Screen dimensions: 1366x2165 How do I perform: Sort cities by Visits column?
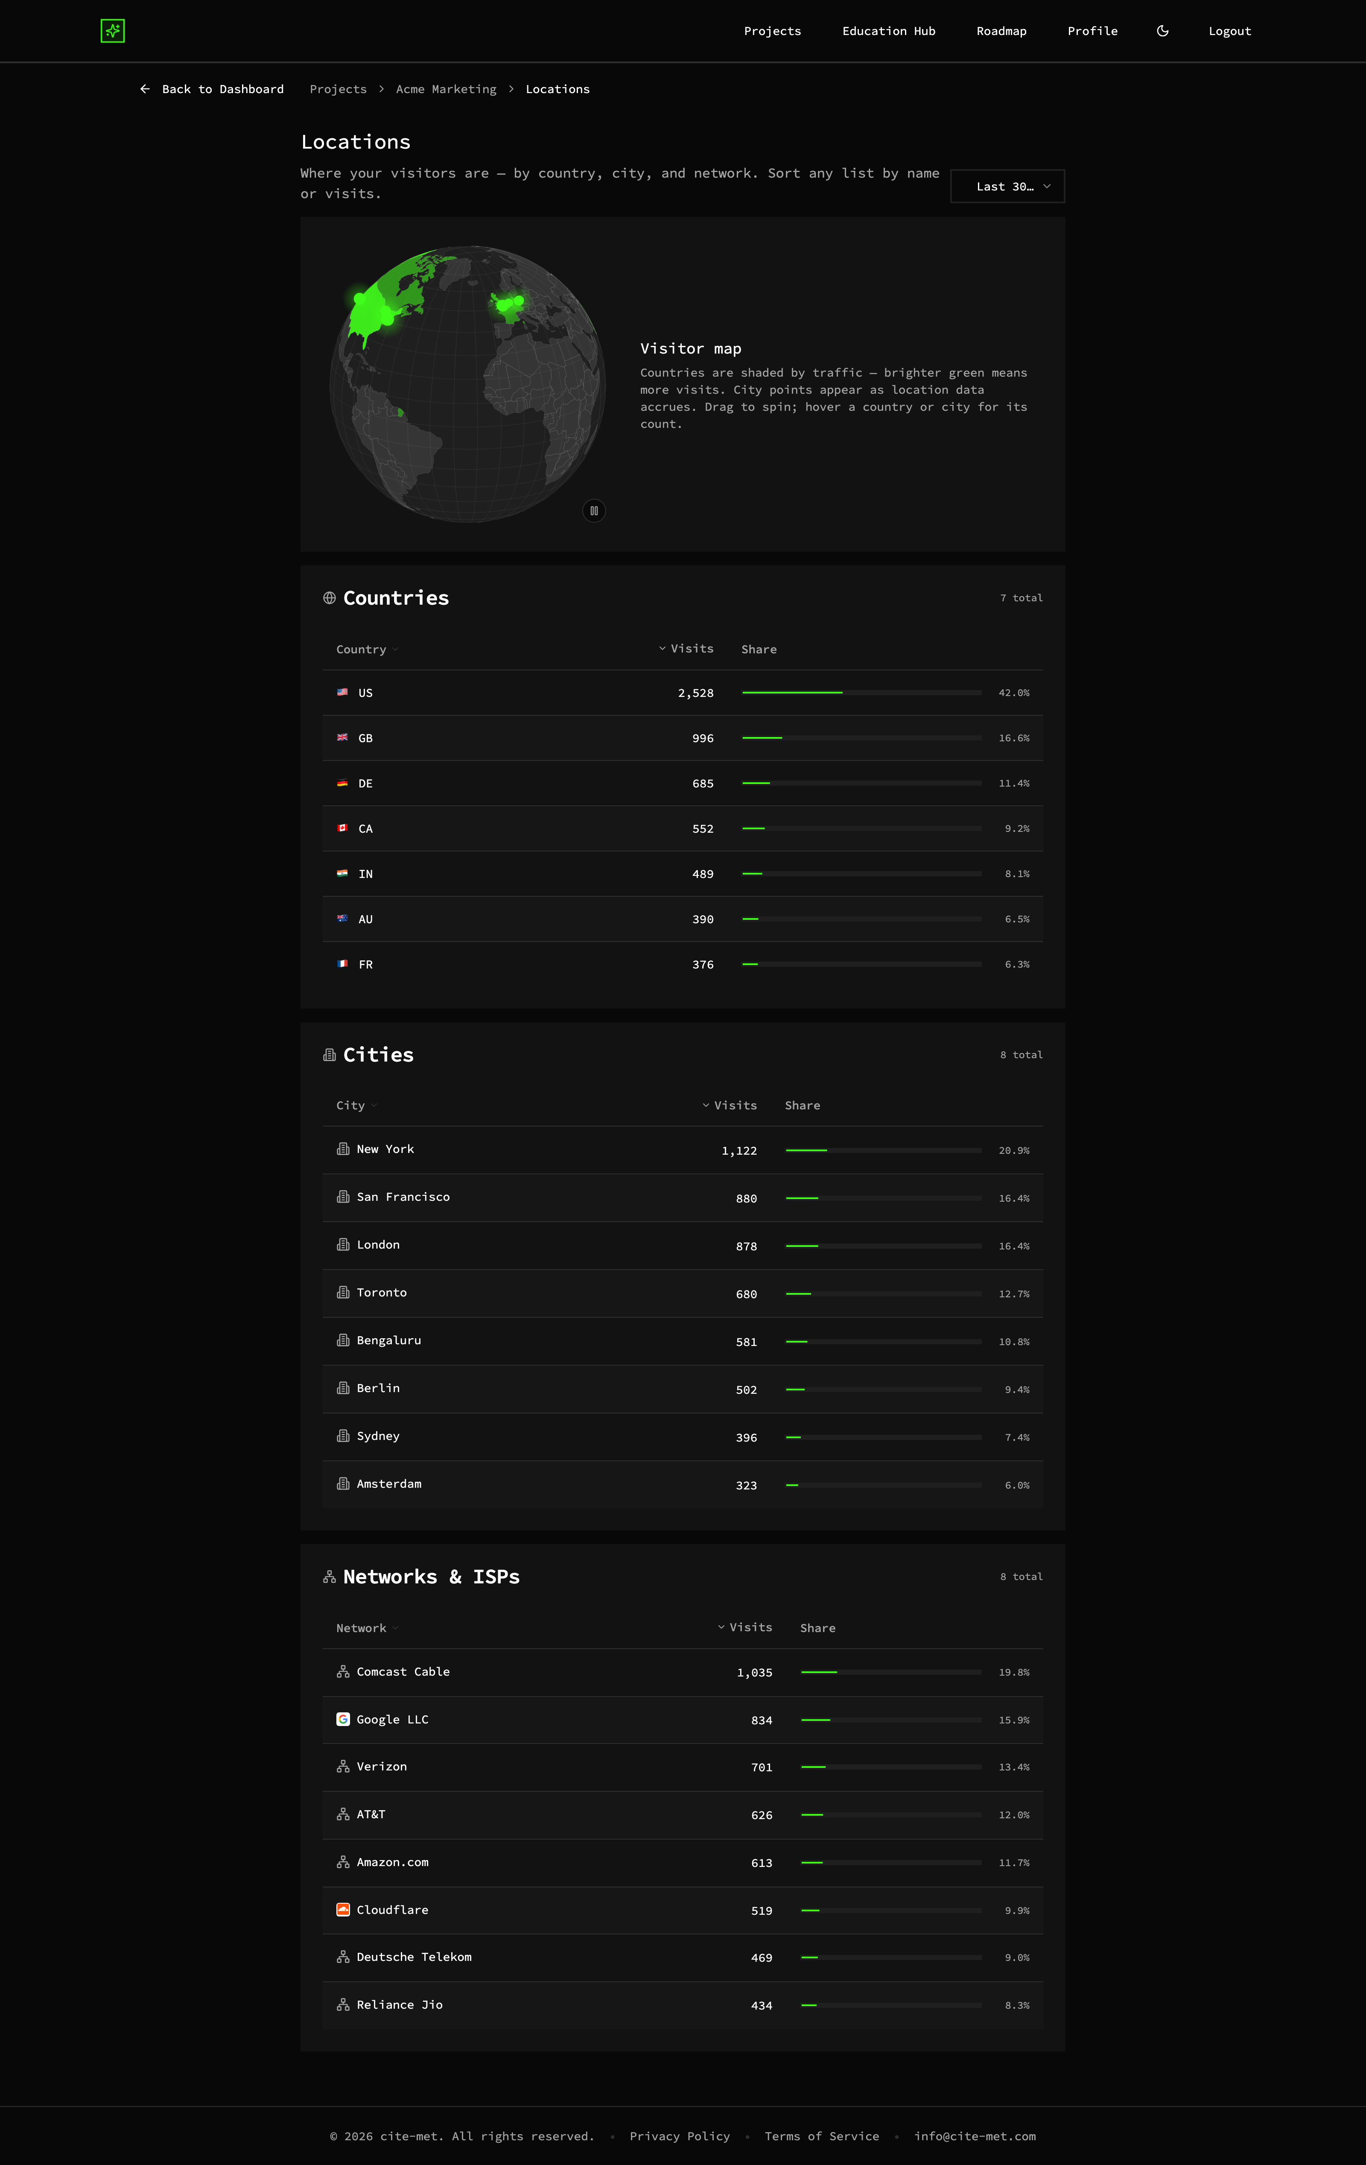tap(730, 1106)
